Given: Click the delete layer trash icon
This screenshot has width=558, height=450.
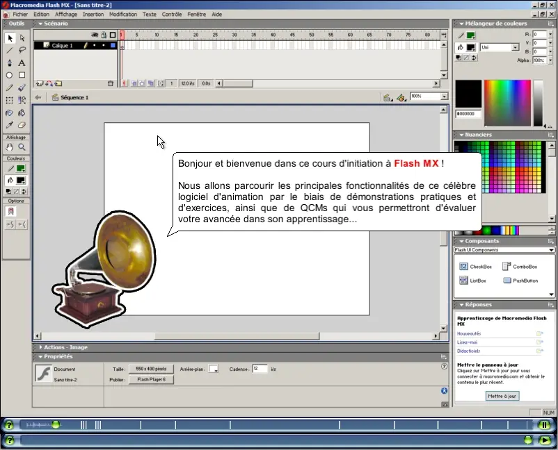Looking at the screenshot, I should (x=111, y=83).
